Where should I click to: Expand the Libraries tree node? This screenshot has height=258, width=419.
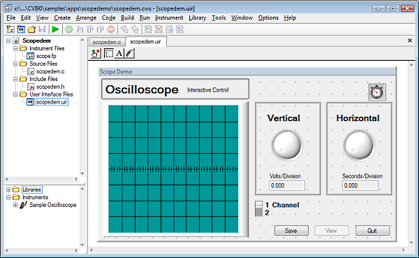click(8, 189)
